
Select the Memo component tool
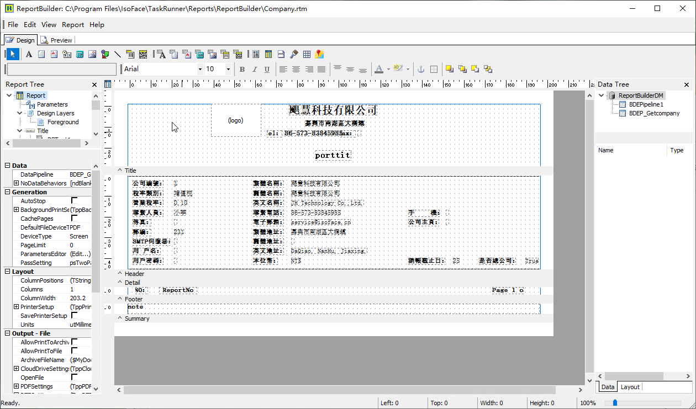click(x=41, y=54)
